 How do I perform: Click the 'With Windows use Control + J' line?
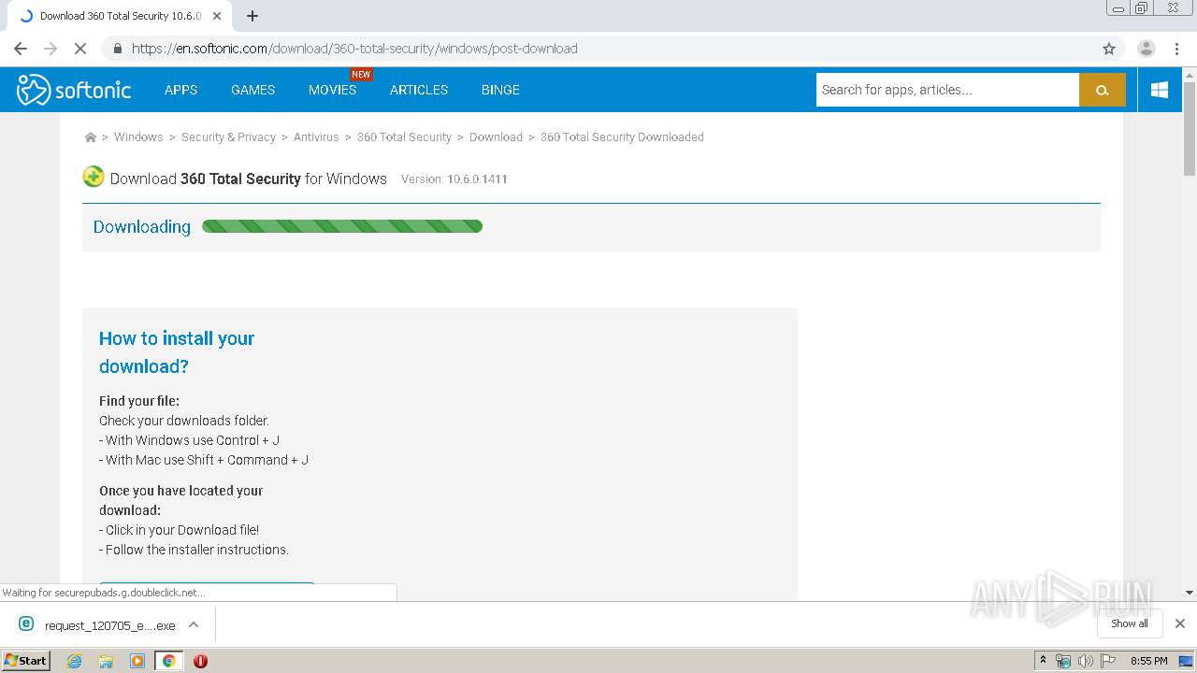[x=190, y=440]
